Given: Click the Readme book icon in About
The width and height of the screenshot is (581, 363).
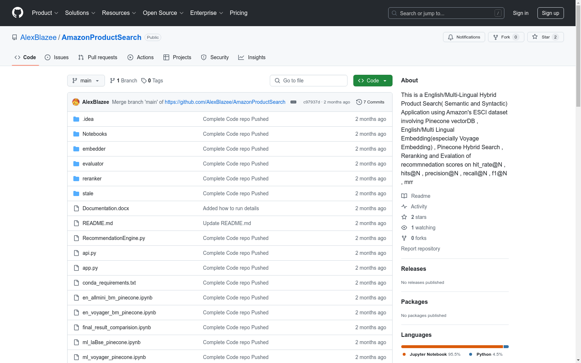Looking at the screenshot, I should [404, 196].
